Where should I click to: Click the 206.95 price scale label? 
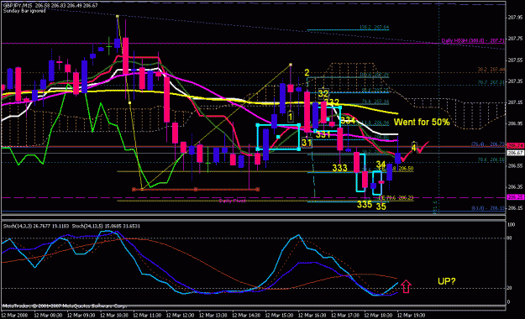515,123
